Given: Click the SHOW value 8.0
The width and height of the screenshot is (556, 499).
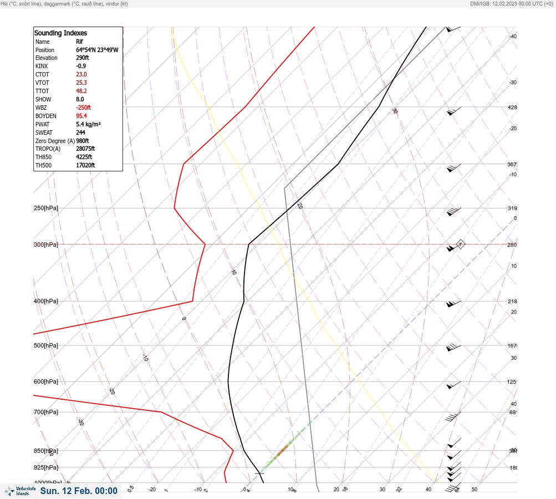Looking at the screenshot, I should tap(80, 99).
